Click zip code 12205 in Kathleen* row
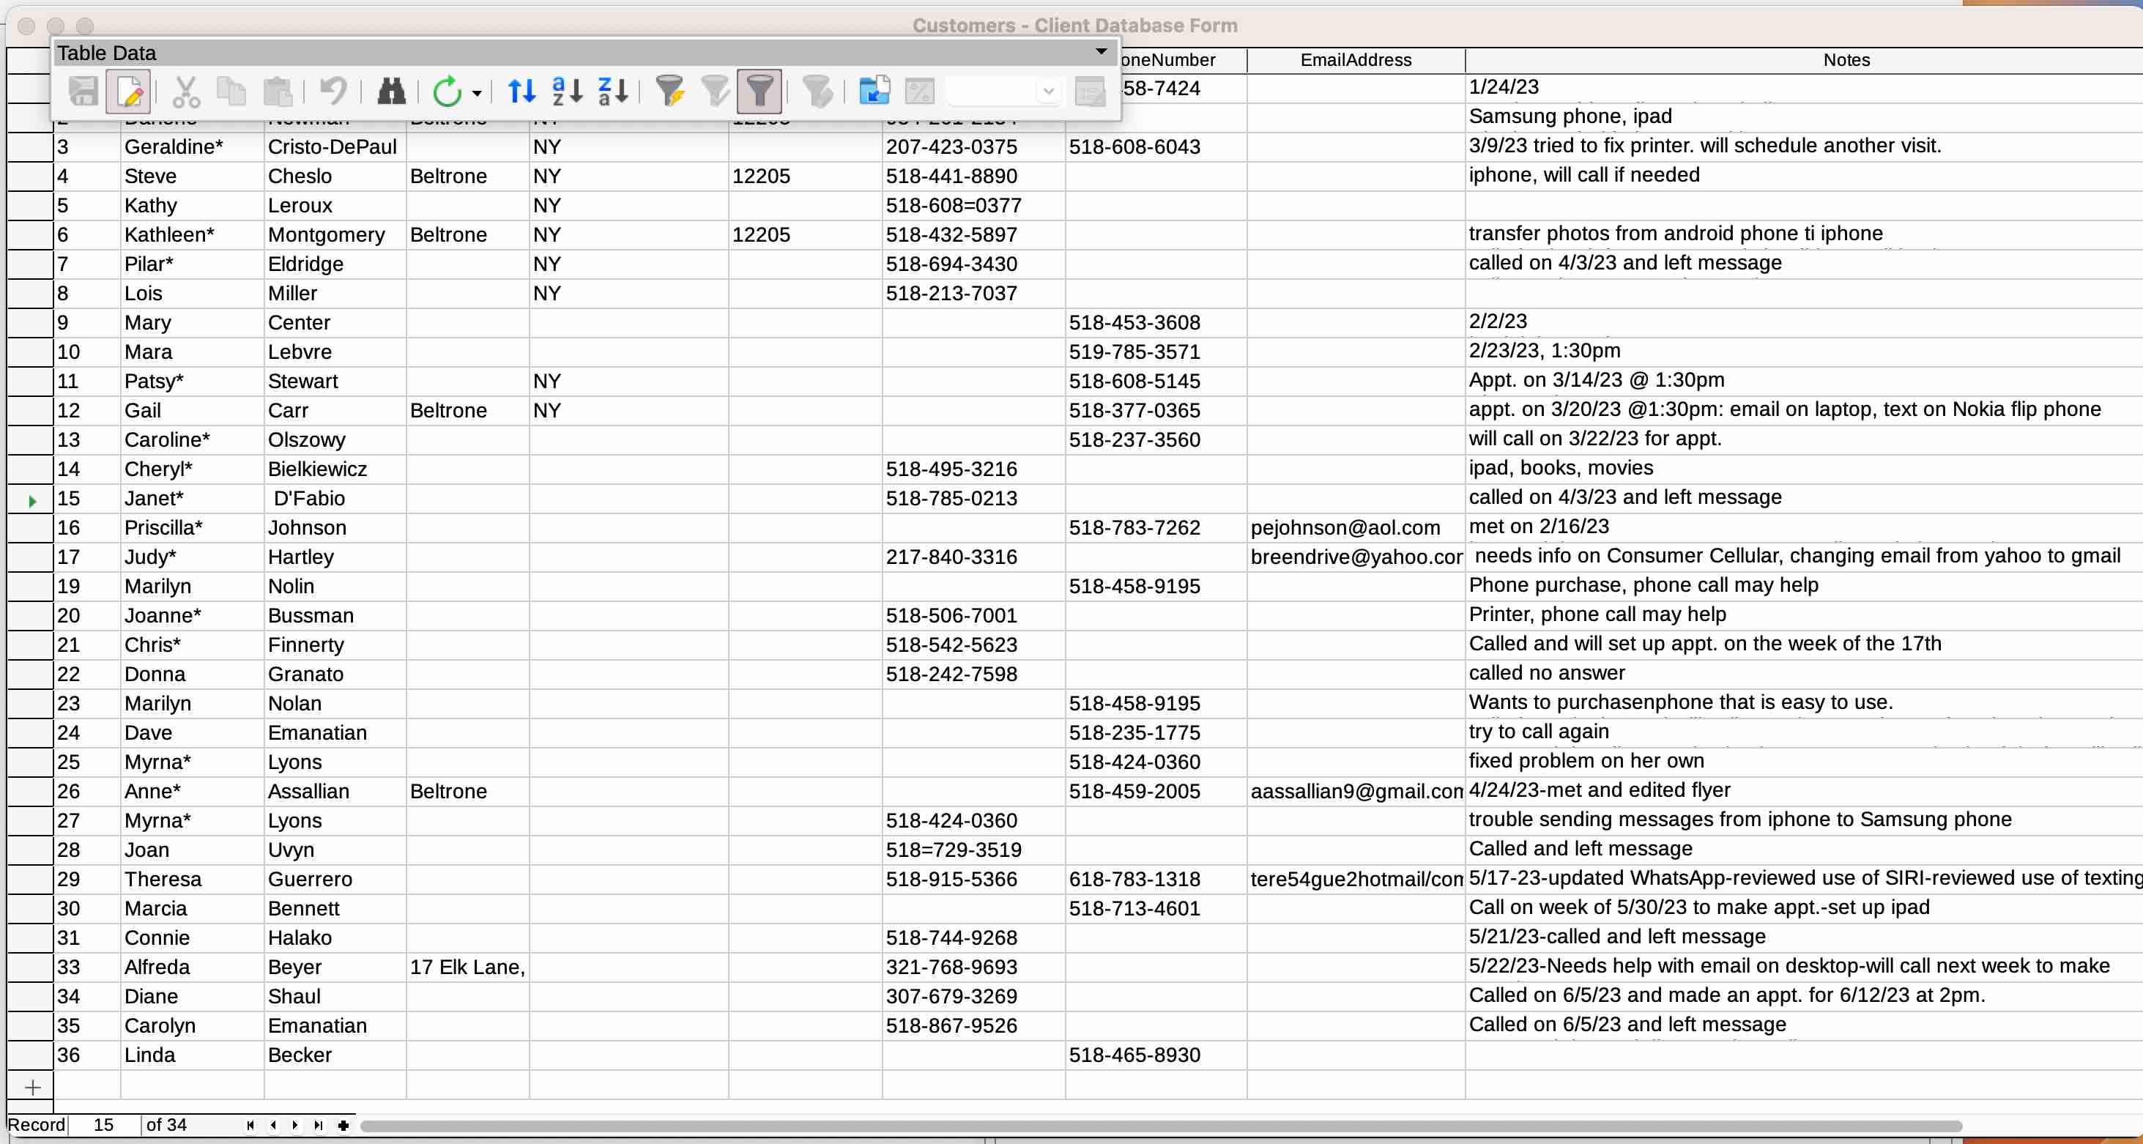Image resolution: width=2143 pixels, height=1144 pixels. [804, 234]
